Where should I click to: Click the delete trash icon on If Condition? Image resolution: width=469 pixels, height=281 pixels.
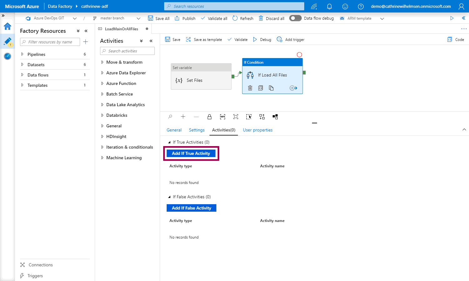tap(250, 88)
